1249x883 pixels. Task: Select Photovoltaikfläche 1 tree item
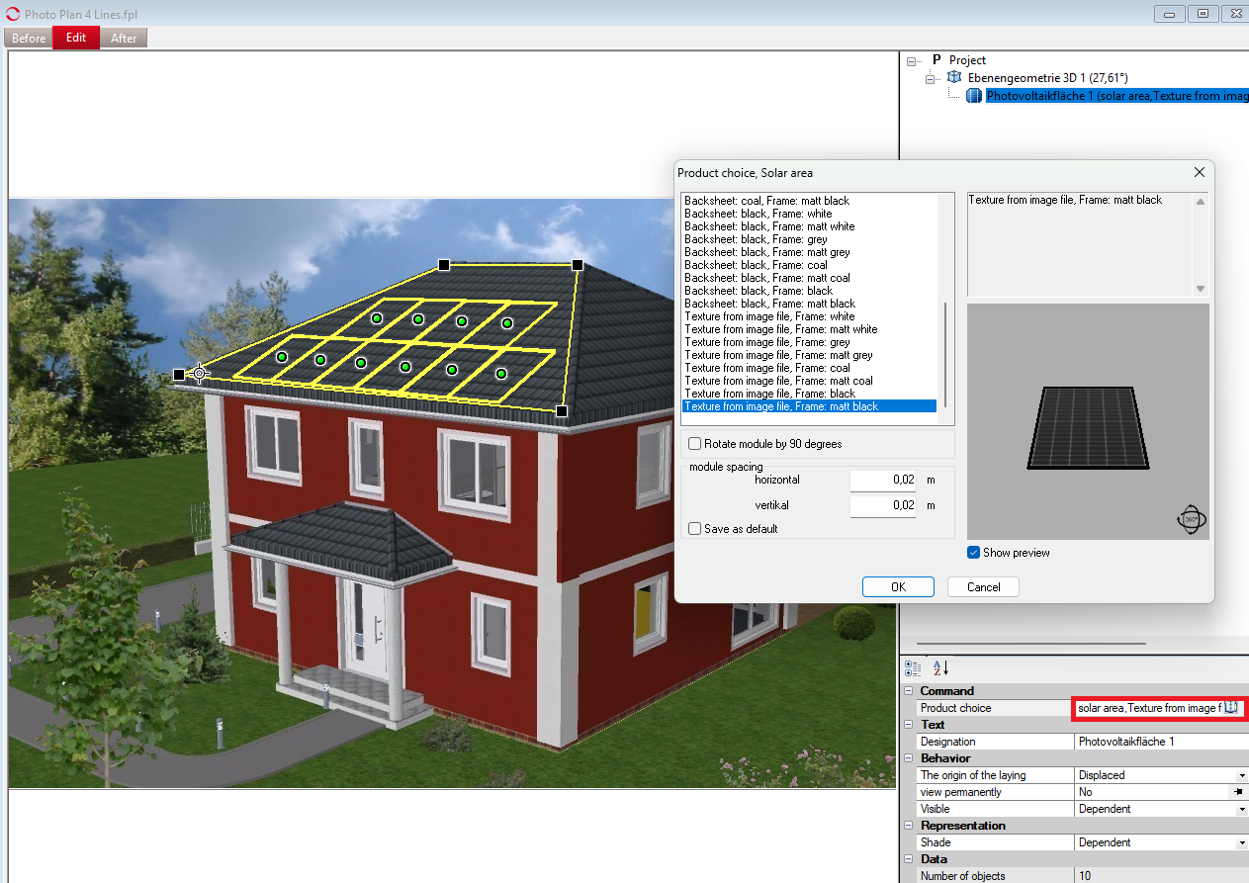coord(1117,96)
